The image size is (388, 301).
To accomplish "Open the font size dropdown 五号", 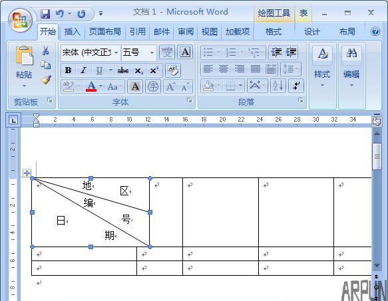I will tap(152, 52).
